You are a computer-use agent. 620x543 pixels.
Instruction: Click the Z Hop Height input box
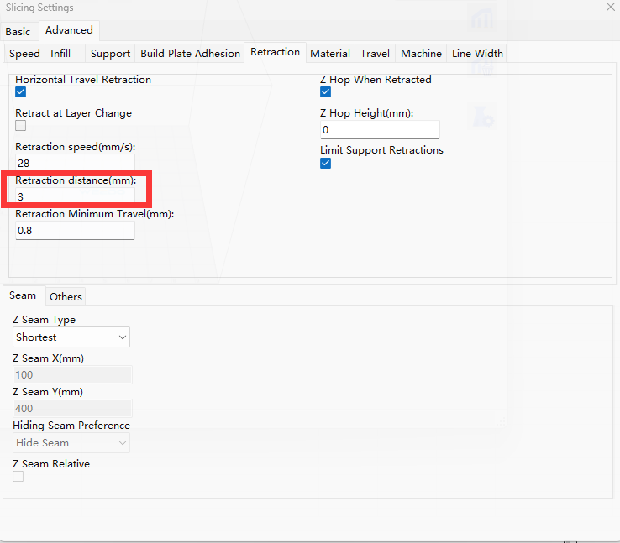click(x=380, y=130)
